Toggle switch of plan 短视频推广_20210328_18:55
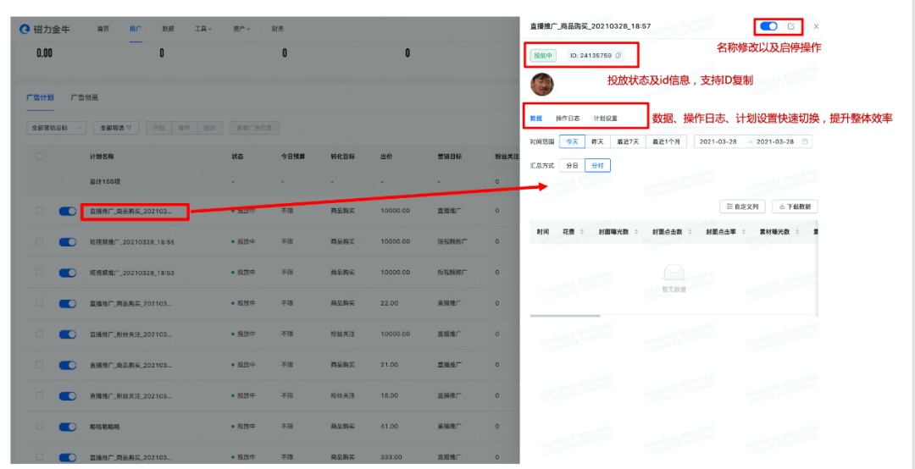Image resolution: width=915 pixels, height=469 pixels. pyautogui.click(x=68, y=241)
